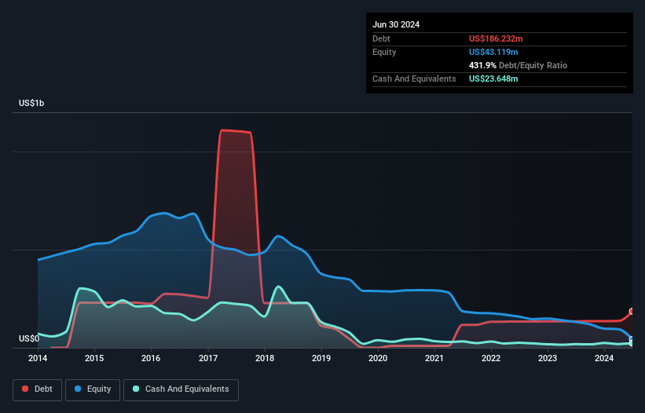This screenshot has height=413, width=645.
Task: Toggle the Equity legend button
Action: 93,389
